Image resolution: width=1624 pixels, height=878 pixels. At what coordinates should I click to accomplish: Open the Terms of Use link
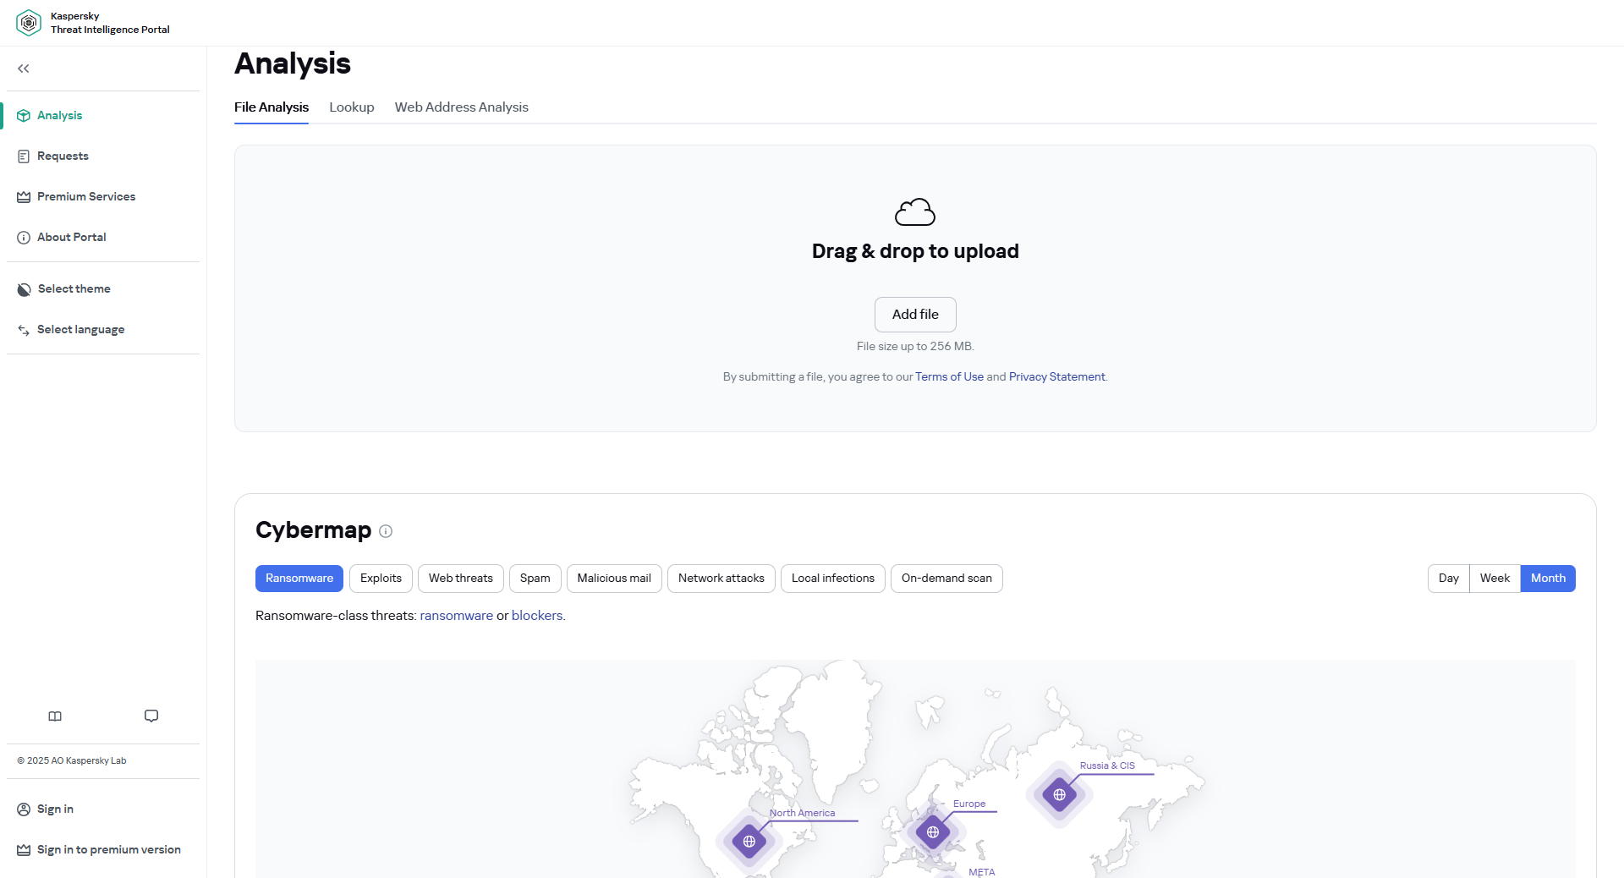coord(949,377)
